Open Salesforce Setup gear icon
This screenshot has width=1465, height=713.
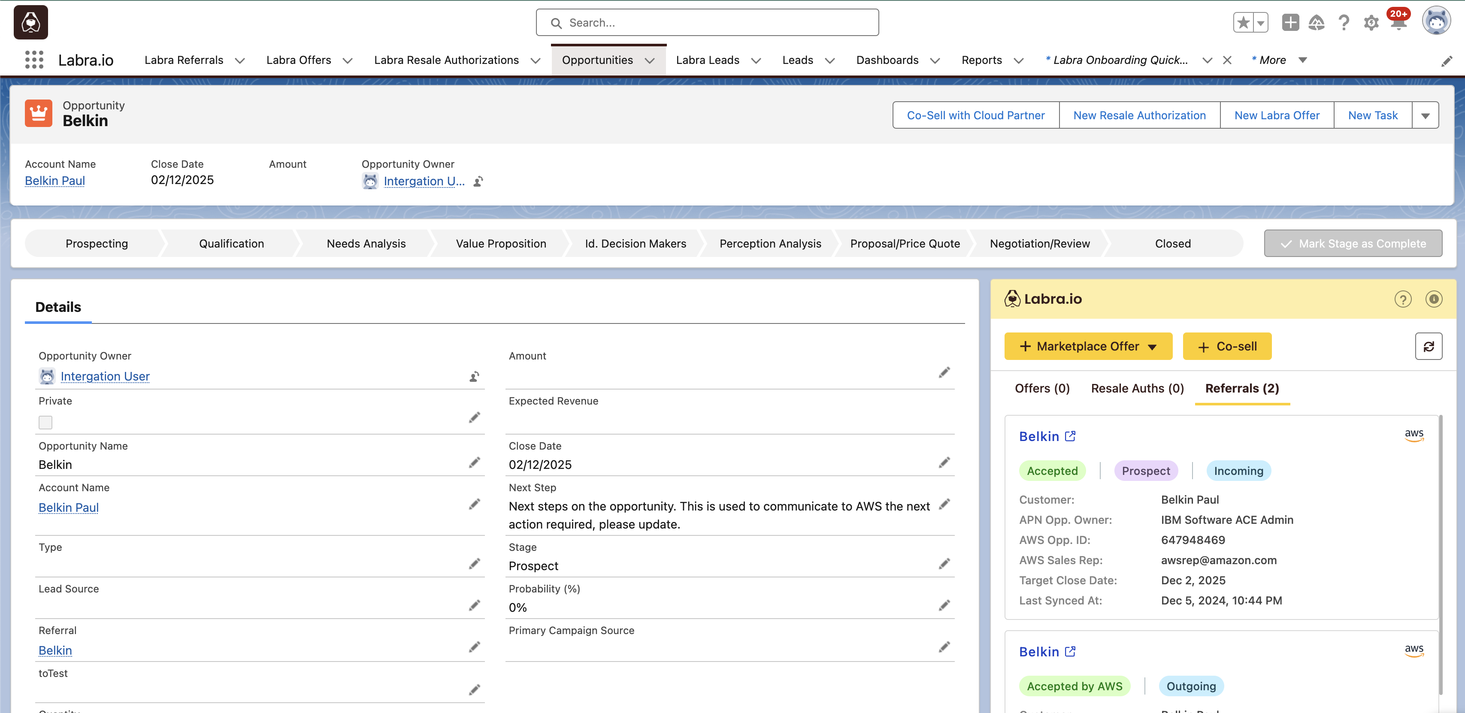[x=1371, y=22]
